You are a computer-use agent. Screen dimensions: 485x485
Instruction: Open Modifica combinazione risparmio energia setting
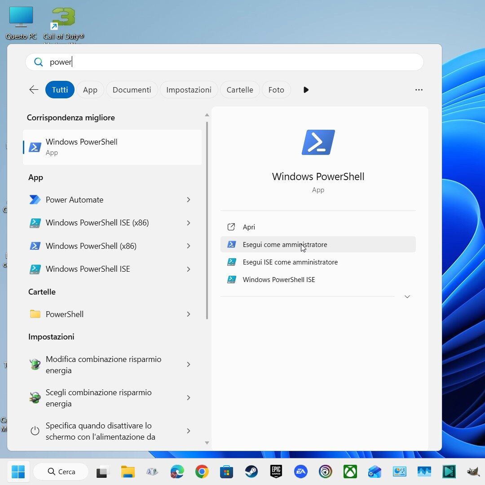click(x=112, y=364)
